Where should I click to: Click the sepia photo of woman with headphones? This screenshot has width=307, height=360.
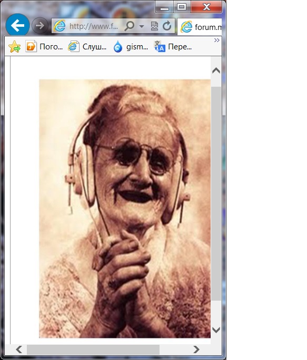coord(125,209)
